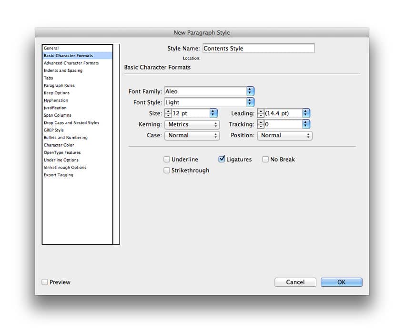Expand the Font Family dropdown arrow
Screen dimensions: 405x332
[x=250, y=91]
